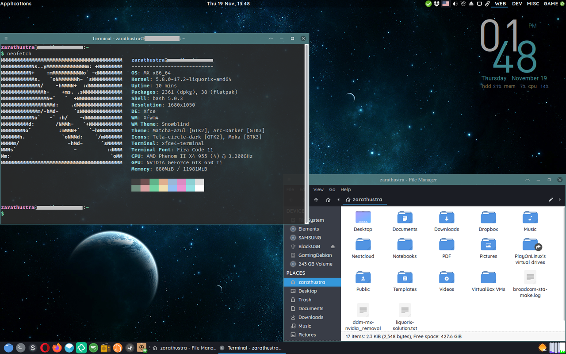The width and height of the screenshot is (566, 354).
Task: Click the right arrow at path bar end
Action: [560, 200]
